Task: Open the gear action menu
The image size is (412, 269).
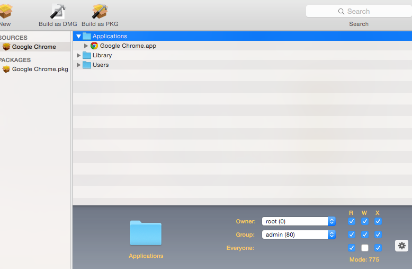Action: tap(401, 246)
